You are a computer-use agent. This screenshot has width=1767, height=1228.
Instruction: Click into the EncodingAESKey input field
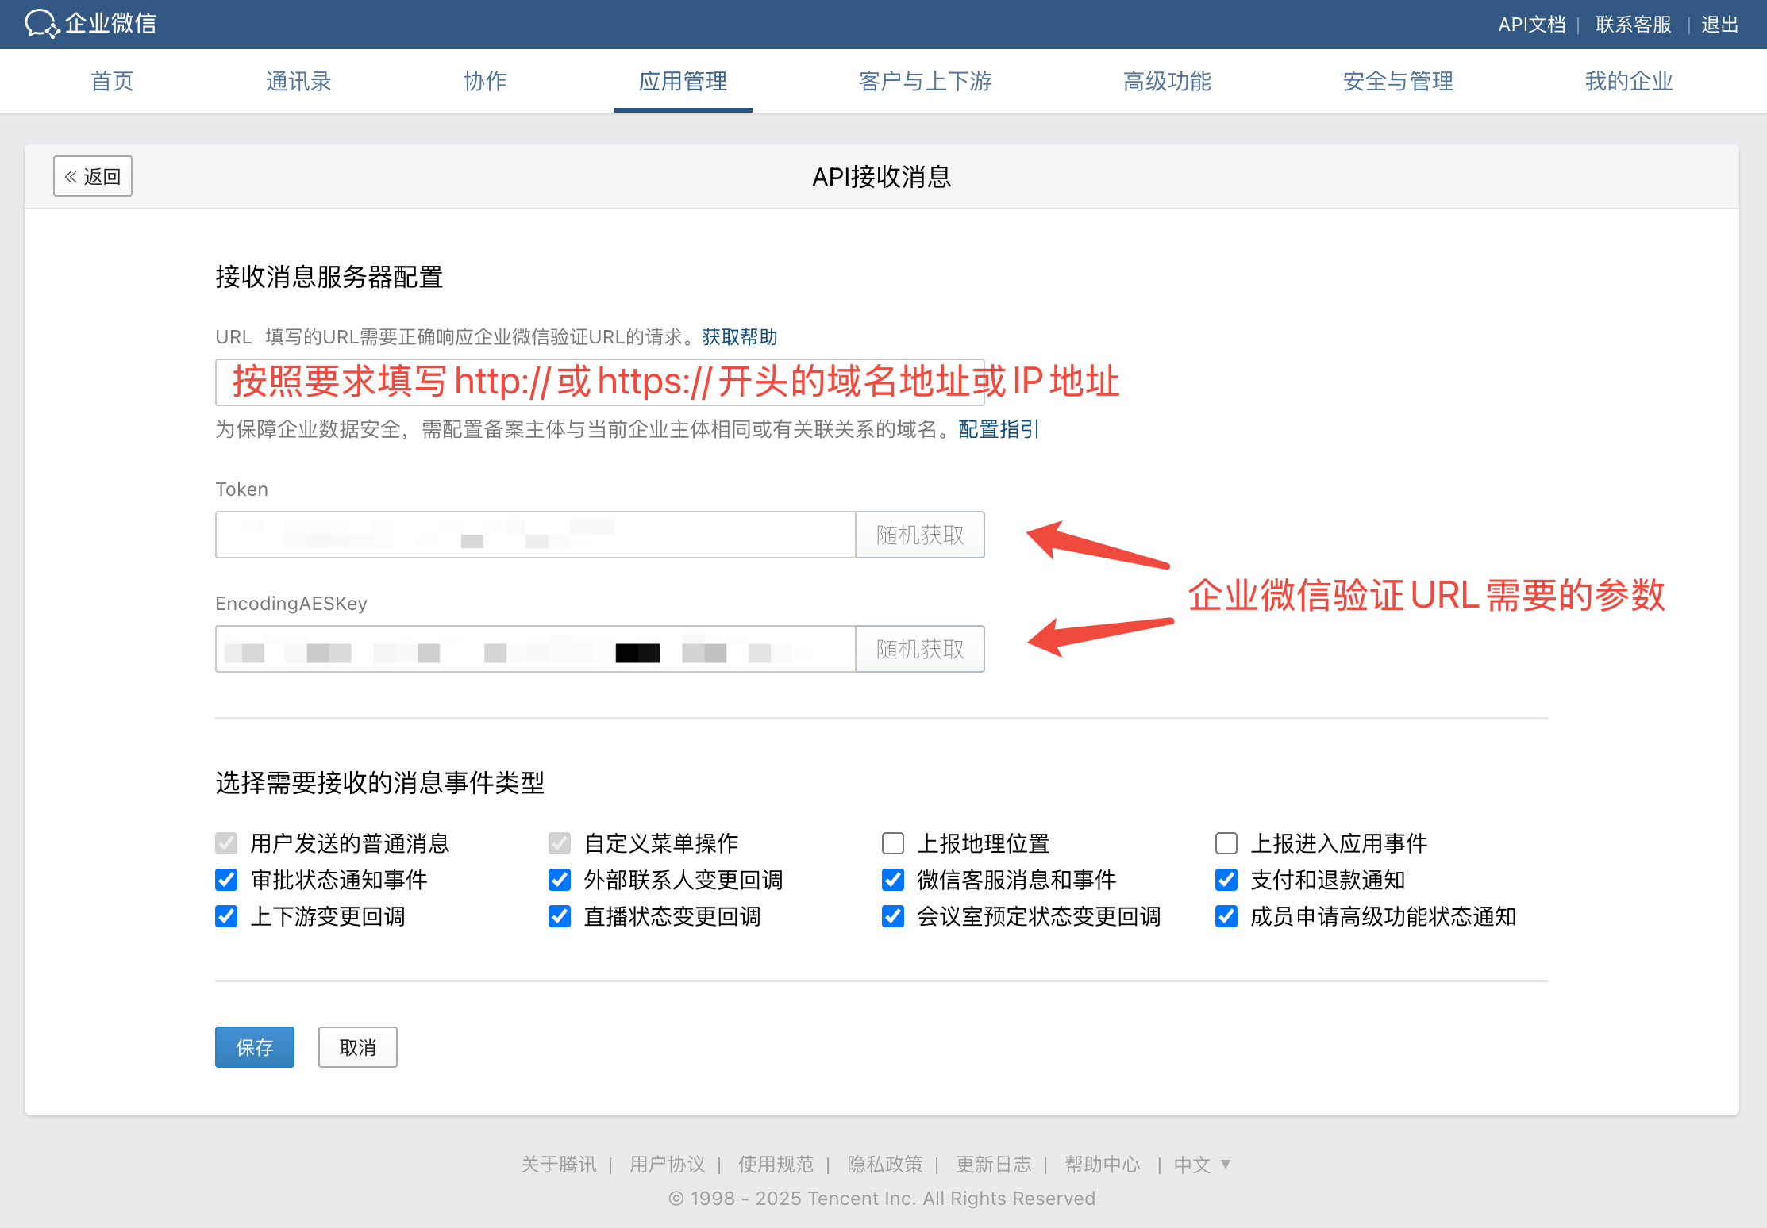click(536, 649)
